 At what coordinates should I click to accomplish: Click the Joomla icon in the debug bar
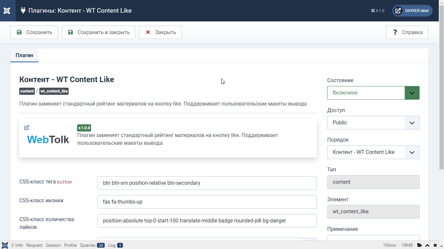(5, 245)
